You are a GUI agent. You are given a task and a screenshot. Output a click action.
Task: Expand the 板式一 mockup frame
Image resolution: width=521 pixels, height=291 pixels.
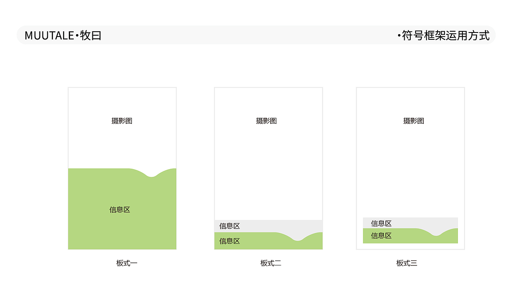[122, 168]
